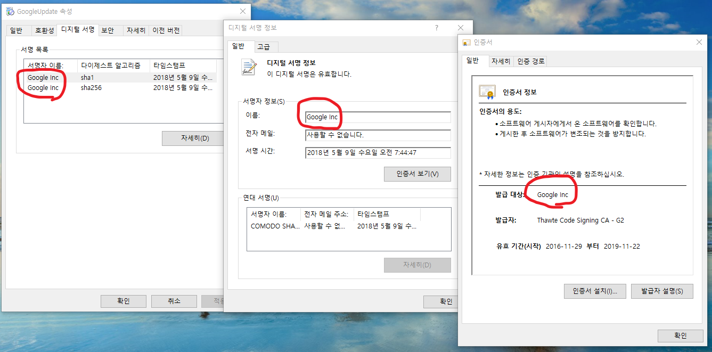Close the 인증서 window
The height and width of the screenshot is (352, 712).
click(x=699, y=43)
